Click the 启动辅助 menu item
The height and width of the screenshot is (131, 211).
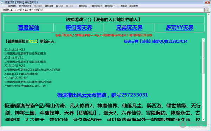12,6
